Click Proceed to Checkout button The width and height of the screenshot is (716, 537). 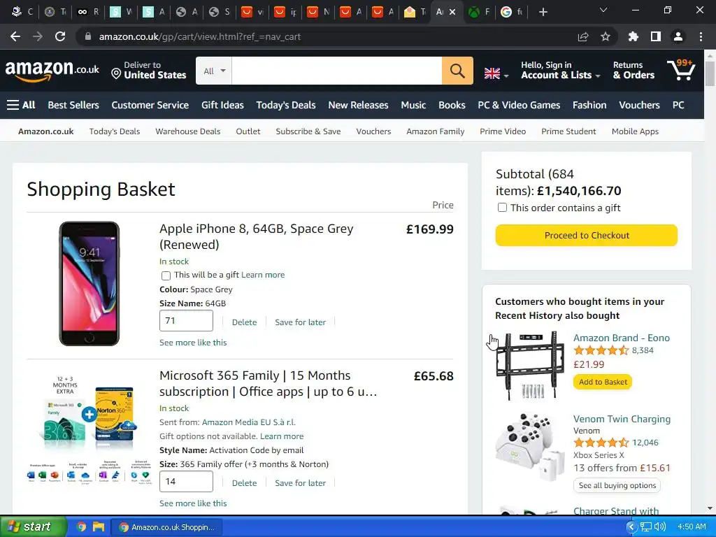click(587, 235)
